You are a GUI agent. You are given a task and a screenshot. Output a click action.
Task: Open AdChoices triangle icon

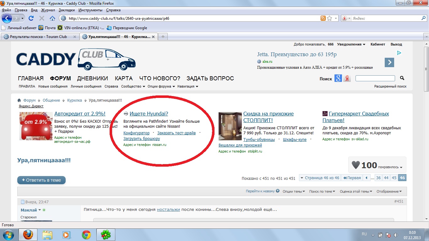tap(399, 53)
